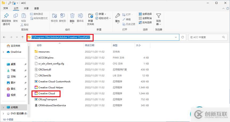
Task: Click the Move to (移动到) icon
Action: tap(55, 16)
